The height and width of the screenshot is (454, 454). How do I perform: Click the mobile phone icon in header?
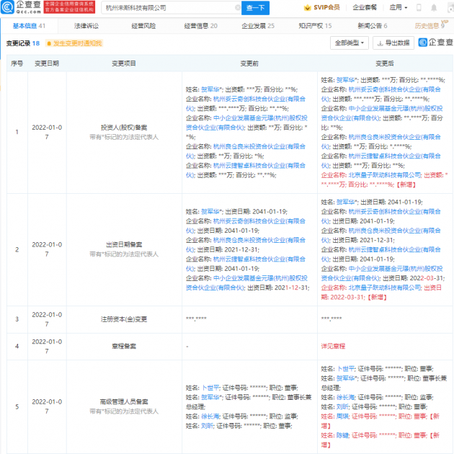(419, 8)
